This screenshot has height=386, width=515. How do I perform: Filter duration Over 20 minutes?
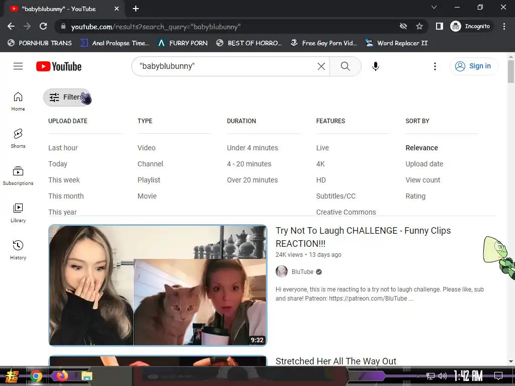(x=252, y=180)
